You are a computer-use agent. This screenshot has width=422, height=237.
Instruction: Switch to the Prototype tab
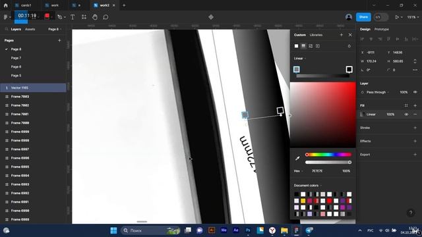click(x=381, y=29)
